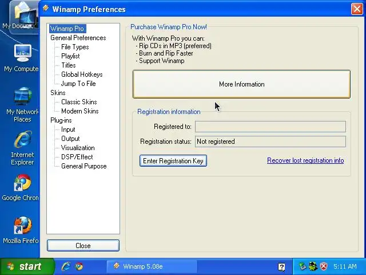Click the 5:11 AM taskbar clock
366x275 pixels.
(345, 266)
